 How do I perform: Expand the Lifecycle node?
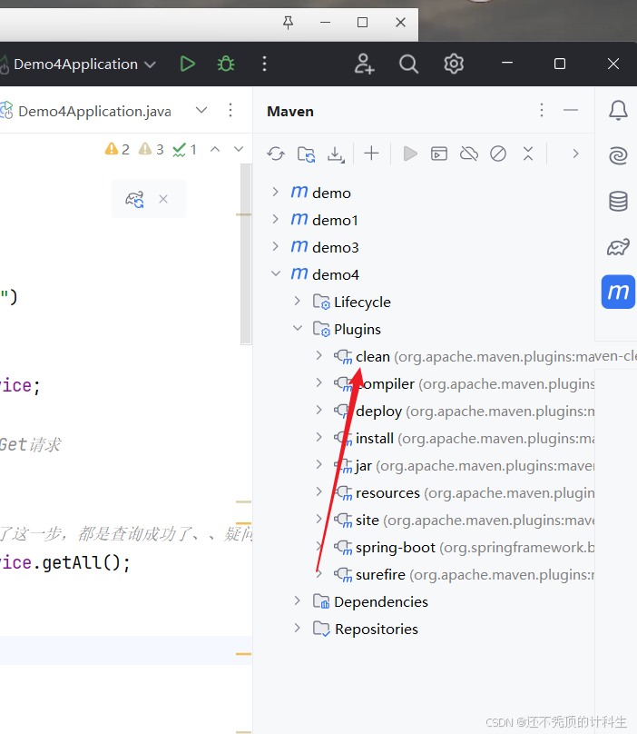[298, 302]
